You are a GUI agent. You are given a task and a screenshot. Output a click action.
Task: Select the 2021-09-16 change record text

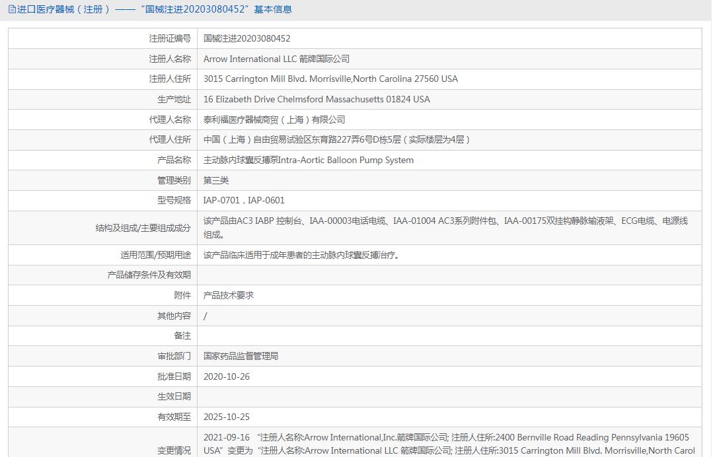point(449,444)
